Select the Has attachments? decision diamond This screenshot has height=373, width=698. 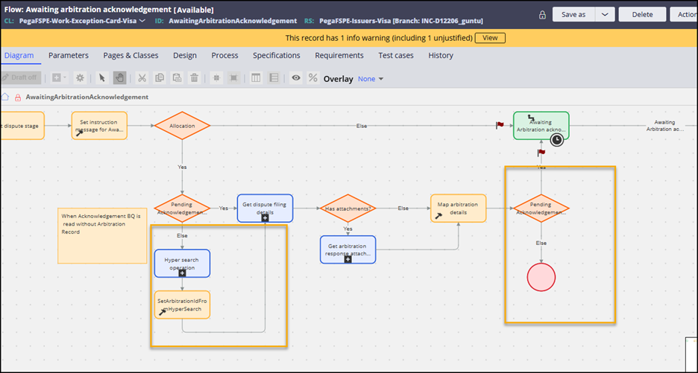click(x=348, y=208)
